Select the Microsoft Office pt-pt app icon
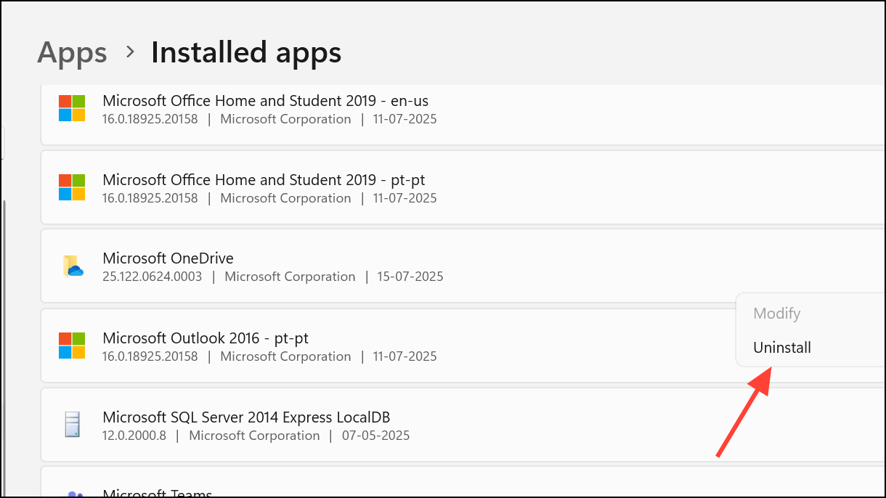 coord(71,188)
